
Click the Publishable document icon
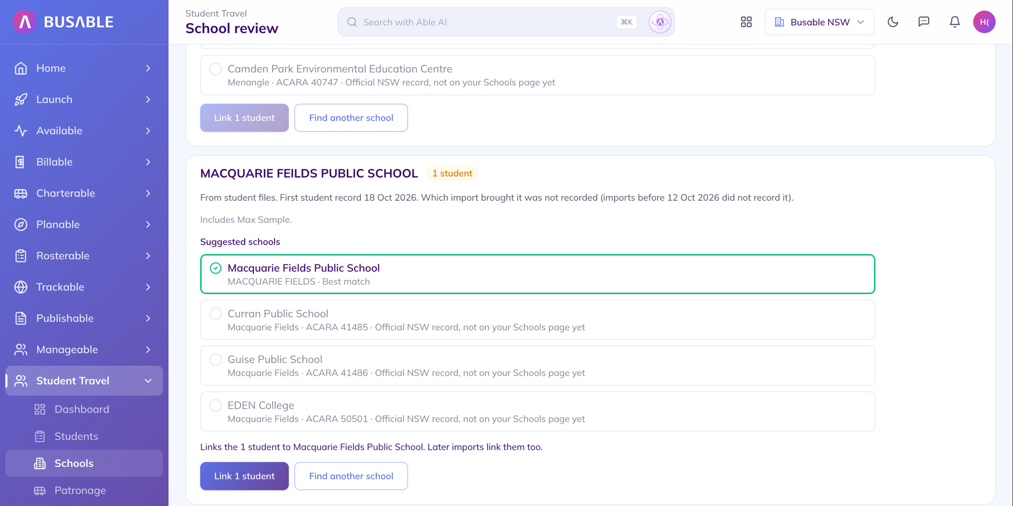coord(21,318)
